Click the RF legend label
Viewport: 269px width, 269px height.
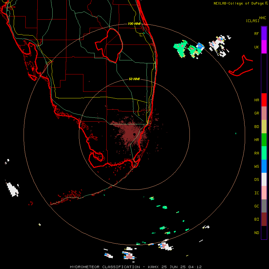[x=256, y=33]
